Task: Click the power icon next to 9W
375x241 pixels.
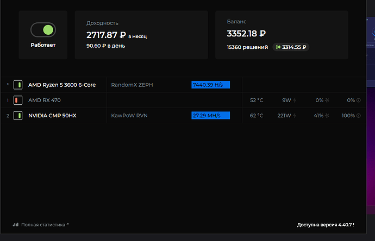Action: click(x=295, y=100)
